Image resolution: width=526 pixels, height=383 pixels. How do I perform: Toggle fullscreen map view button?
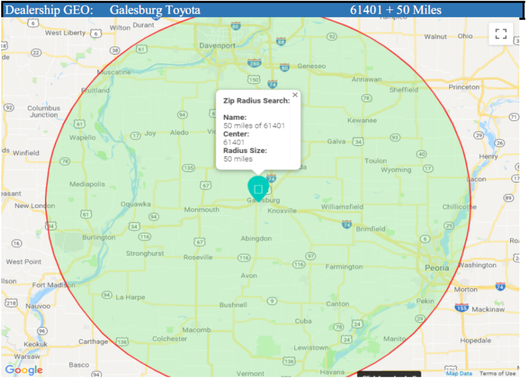tap(501, 33)
